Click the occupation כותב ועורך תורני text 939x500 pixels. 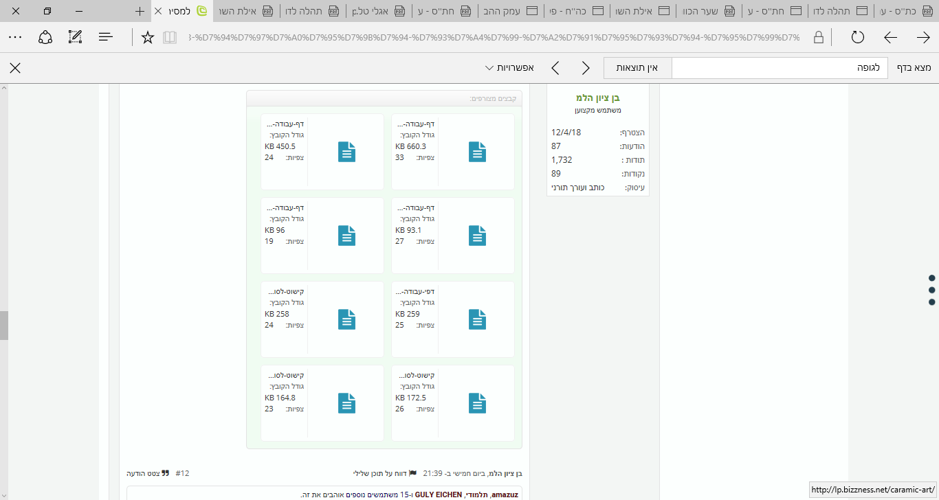578,187
